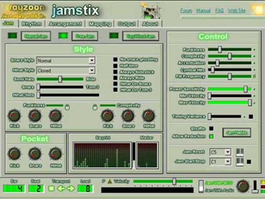Viewport: 265px width, 199px height.
Task: Switch to the Rhythm tab
Action: tap(31, 24)
